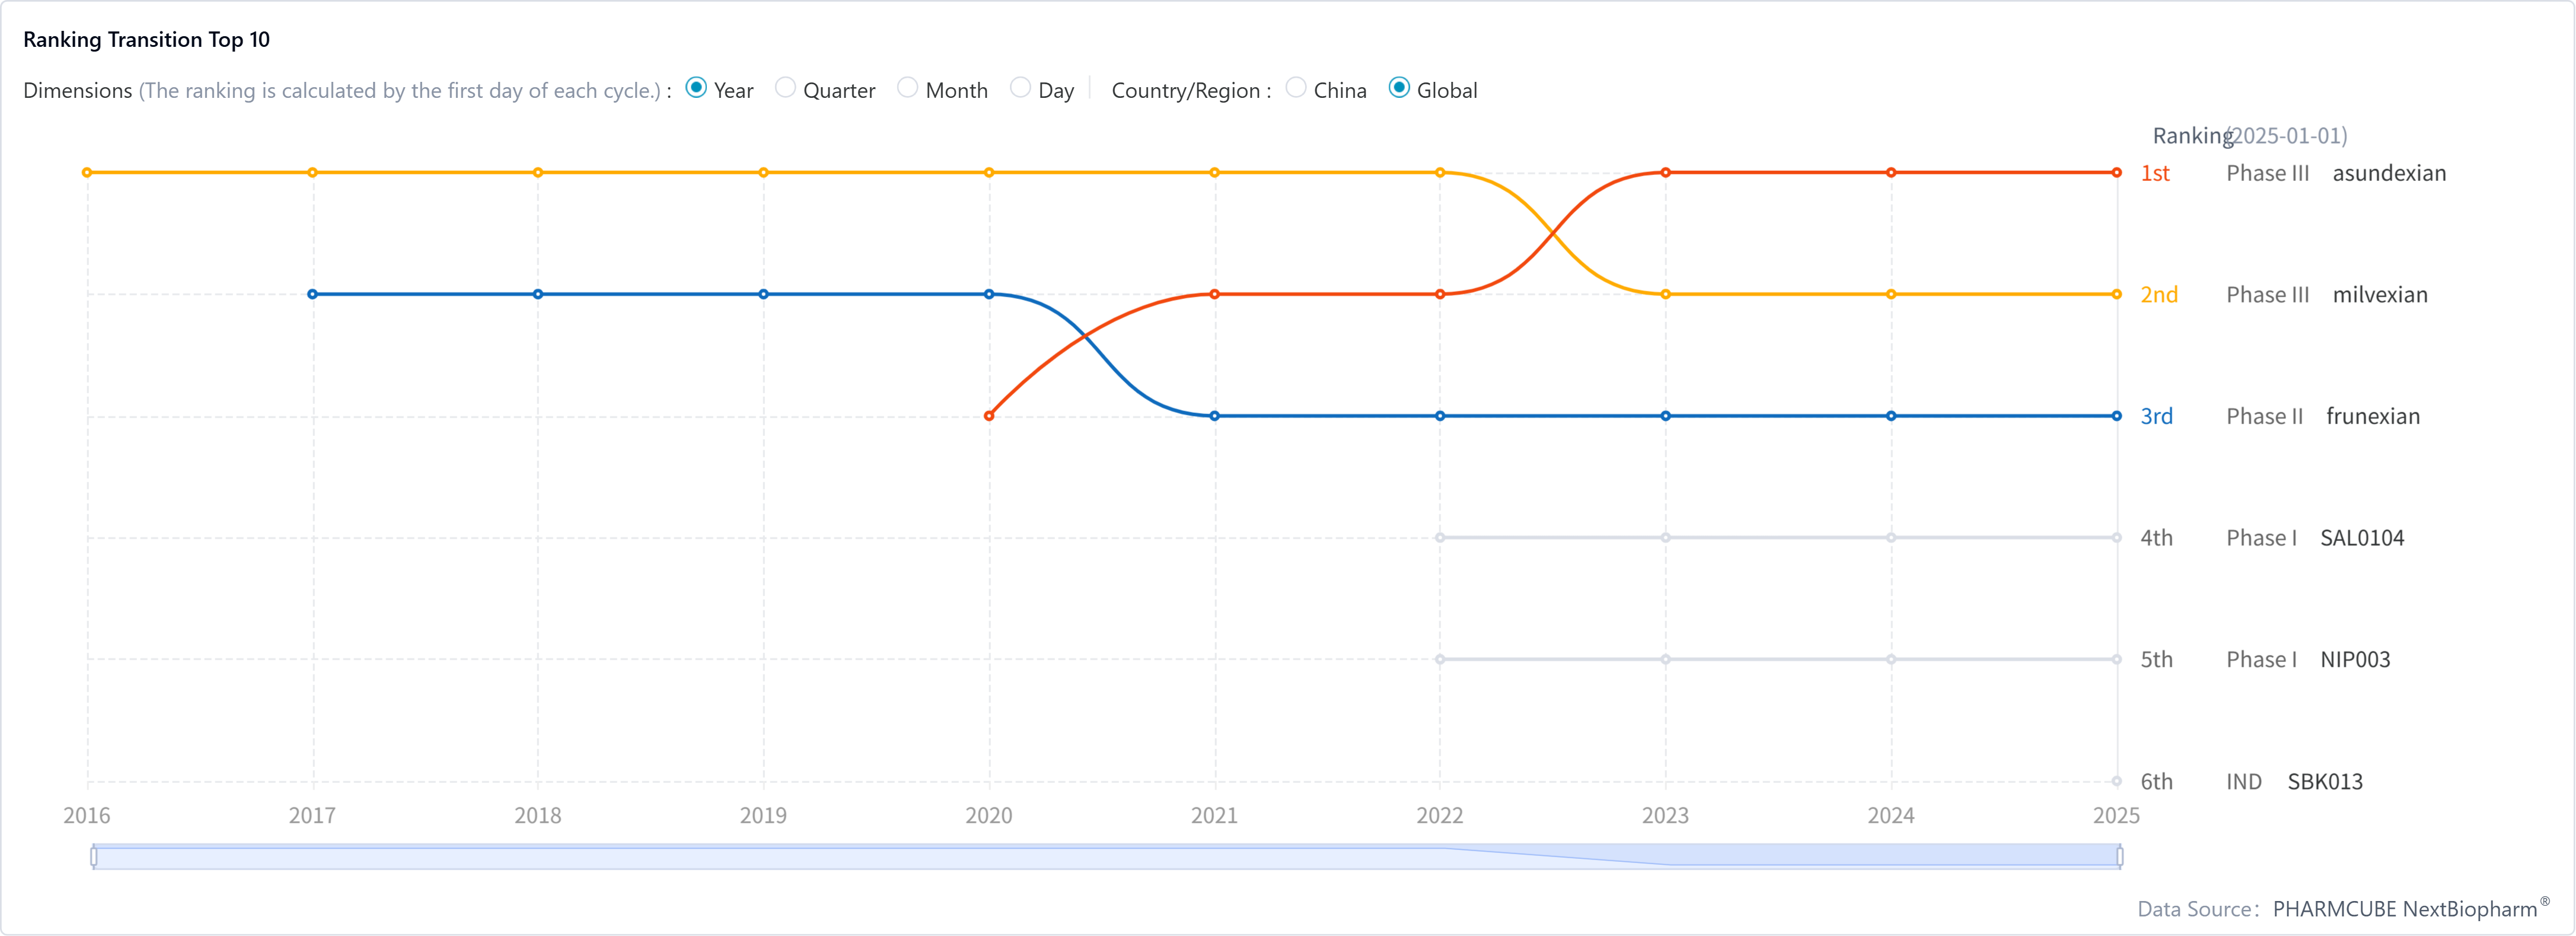Screen dimensions: 2576x936
Task: Click the milvexian drug label
Action: click(x=2379, y=295)
